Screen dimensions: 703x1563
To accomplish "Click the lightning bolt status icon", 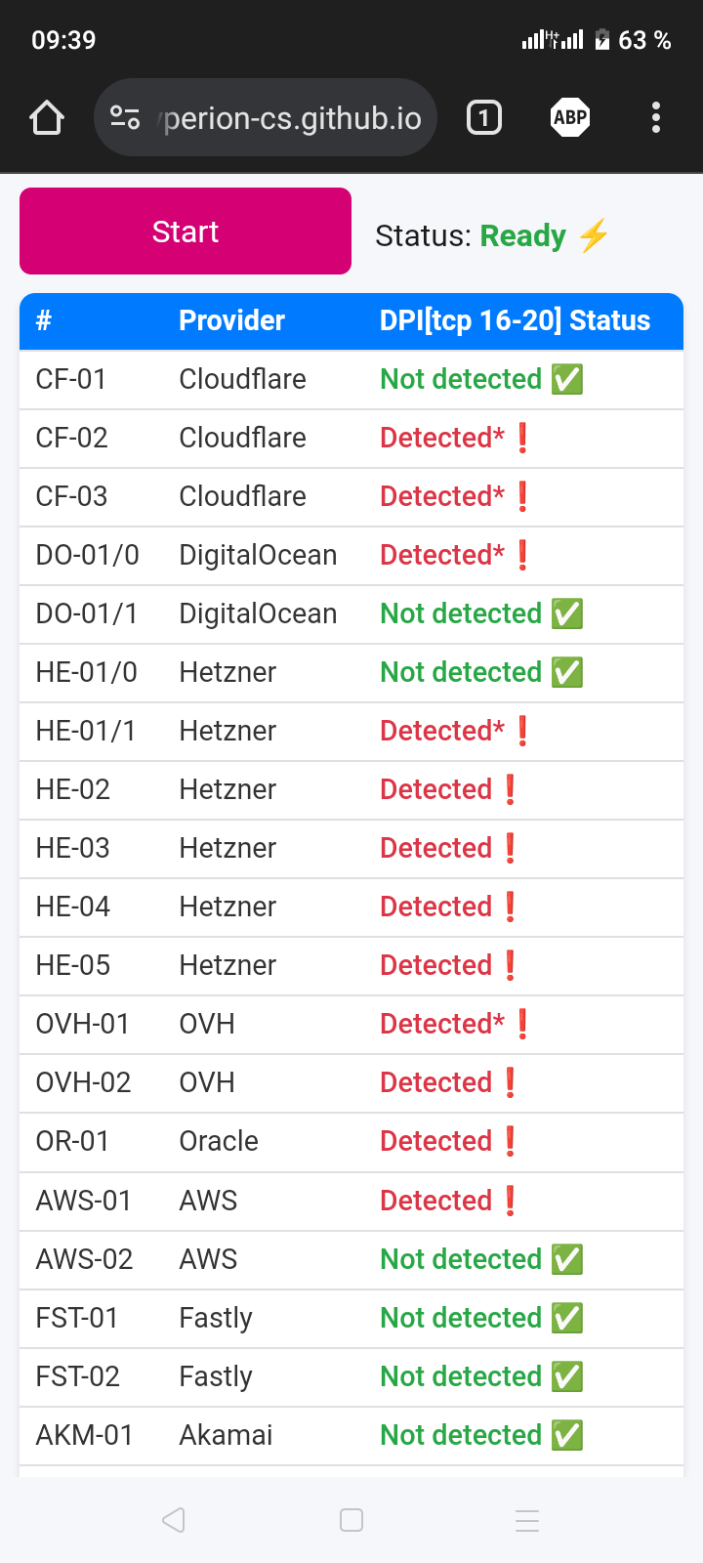I will click(x=594, y=235).
